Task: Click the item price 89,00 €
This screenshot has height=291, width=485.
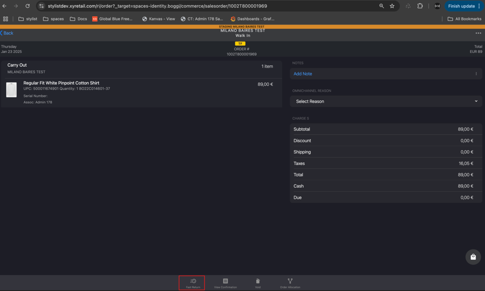Action: click(265, 84)
